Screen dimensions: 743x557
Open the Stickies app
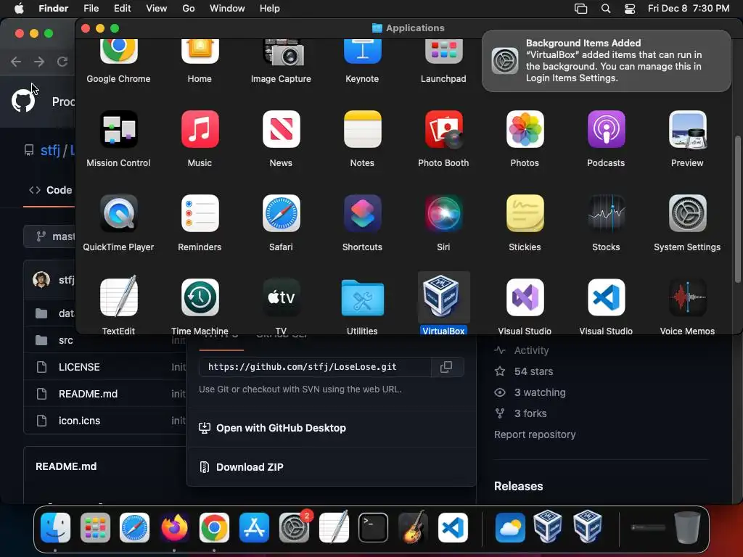click(x=525, y=213)
